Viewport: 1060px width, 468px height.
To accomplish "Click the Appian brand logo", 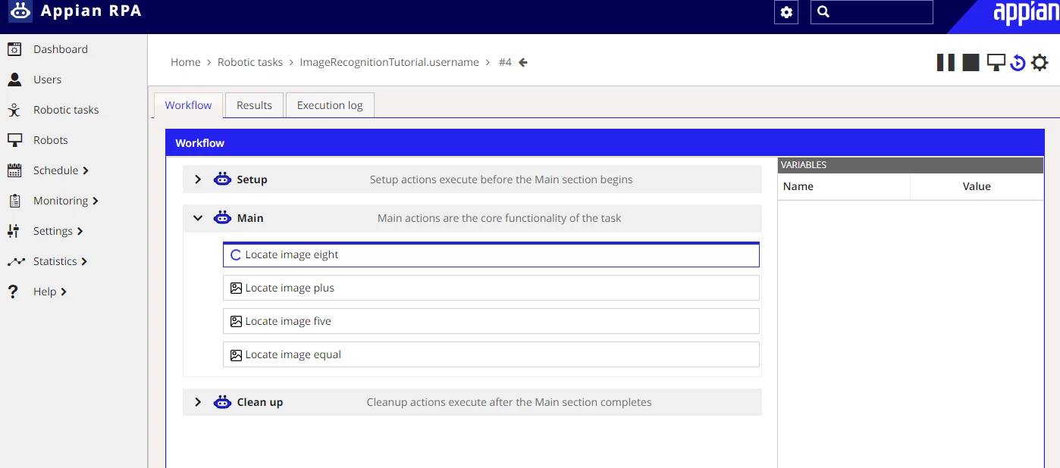I will click(x=1026, y=14).
